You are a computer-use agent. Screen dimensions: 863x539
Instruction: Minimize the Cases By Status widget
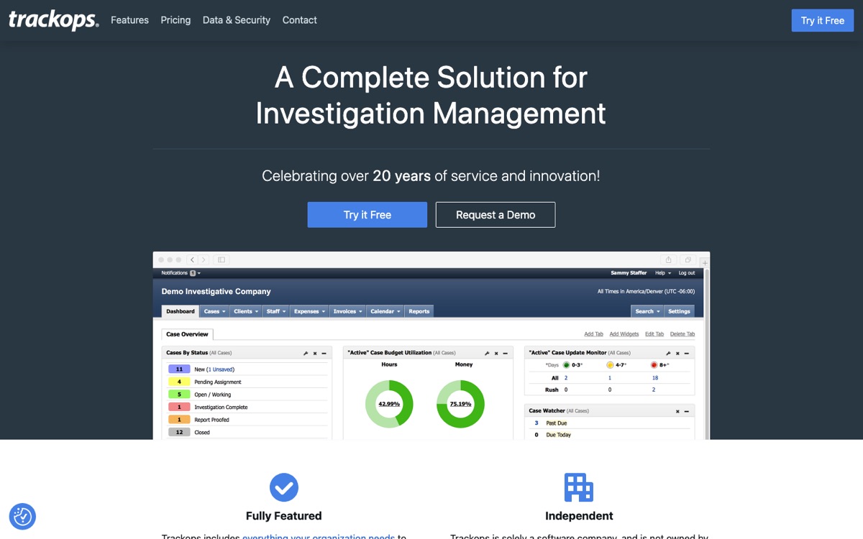coord(324,353)
